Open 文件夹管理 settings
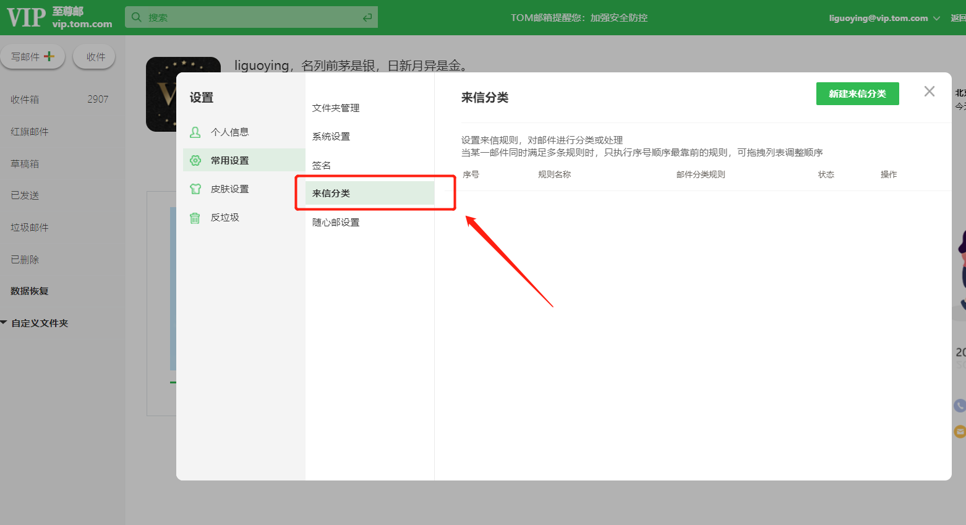Image resolution: width=966 pixels, height=525 pixels. coord(335,107)
